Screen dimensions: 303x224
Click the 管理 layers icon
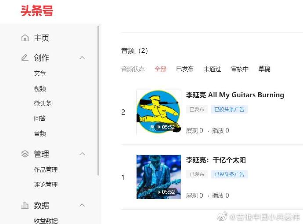coord(25,154)
